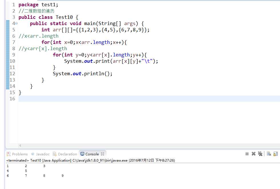Click 'main(String[] args)' in the method signature

pos(111,24)
